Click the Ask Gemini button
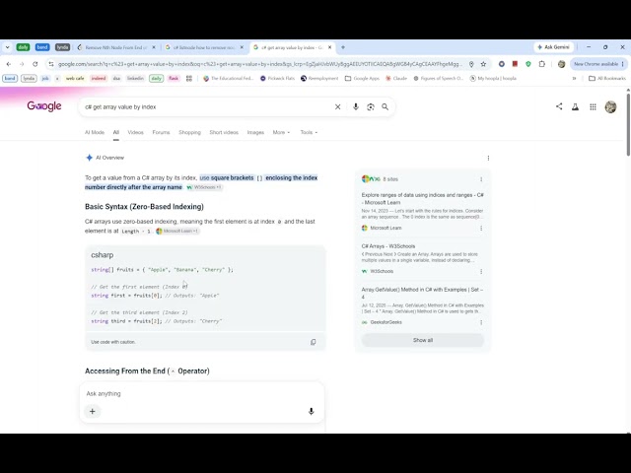This screenshot has height=473, width=631. click(x=554, y=47)
